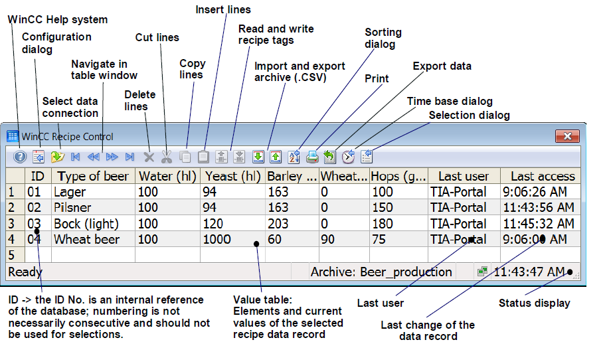Viewport: 609px width, 342px height.
Task: Click the Yeast value 120 cell
Action: coord(232,224)
